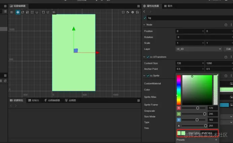Open help for the Node section
The width and height of the screenshot is (233, 143).
point(226,25)
